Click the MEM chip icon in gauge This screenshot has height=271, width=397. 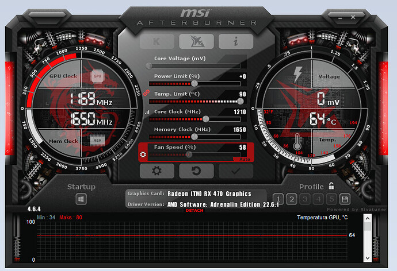pos(97,141)
